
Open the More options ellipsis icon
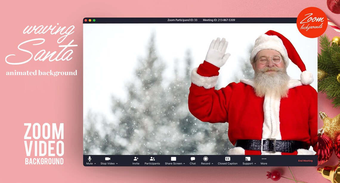tap(264, 159)
